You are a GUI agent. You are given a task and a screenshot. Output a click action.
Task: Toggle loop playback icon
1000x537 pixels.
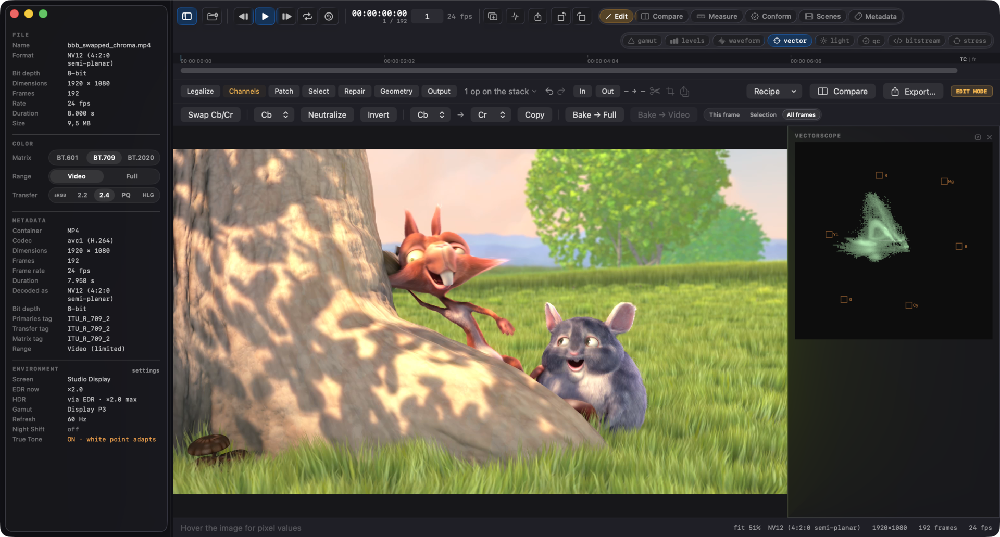point(308,16)
